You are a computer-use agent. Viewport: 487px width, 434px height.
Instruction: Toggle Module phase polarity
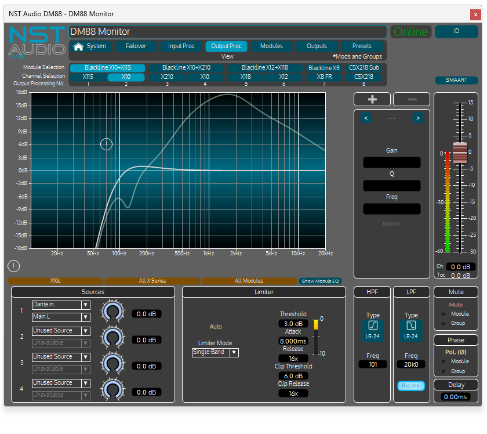coord(444,361)
